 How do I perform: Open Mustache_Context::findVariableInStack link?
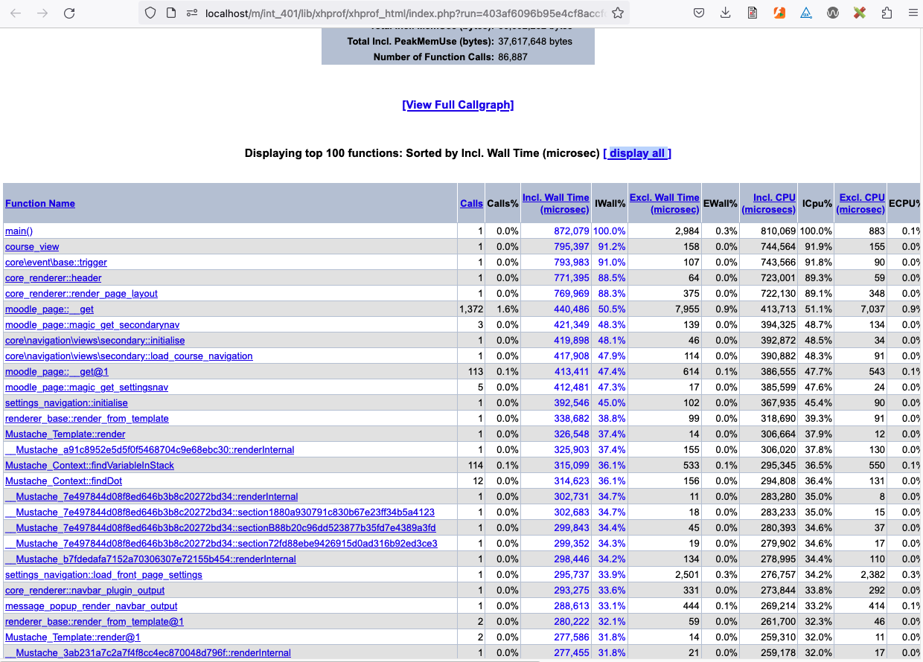89,466
